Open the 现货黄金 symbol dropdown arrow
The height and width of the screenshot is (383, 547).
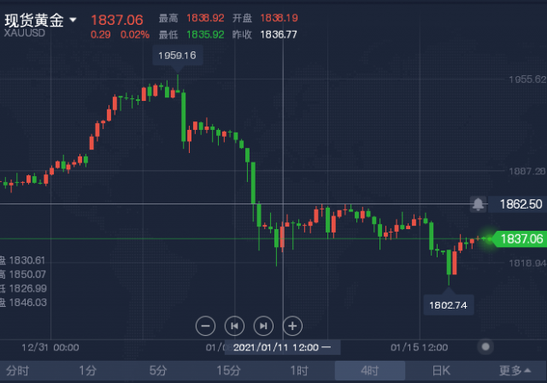73,20
